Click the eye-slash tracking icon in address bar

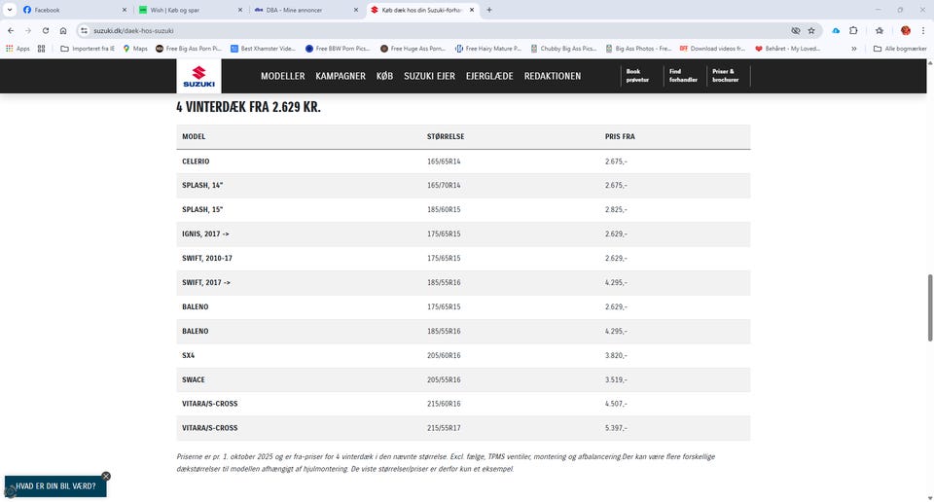tap(795, 30)
